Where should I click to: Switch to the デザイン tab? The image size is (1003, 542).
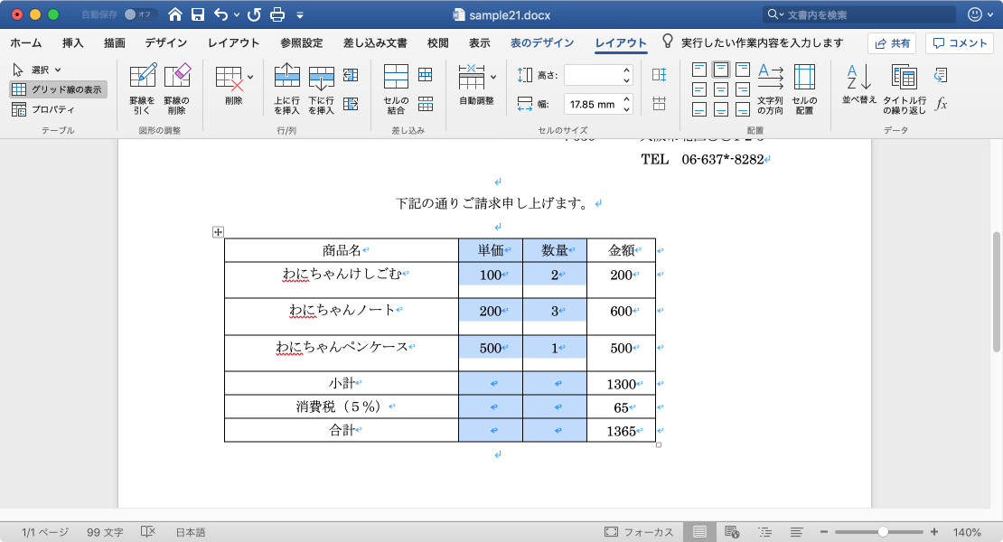165,42
